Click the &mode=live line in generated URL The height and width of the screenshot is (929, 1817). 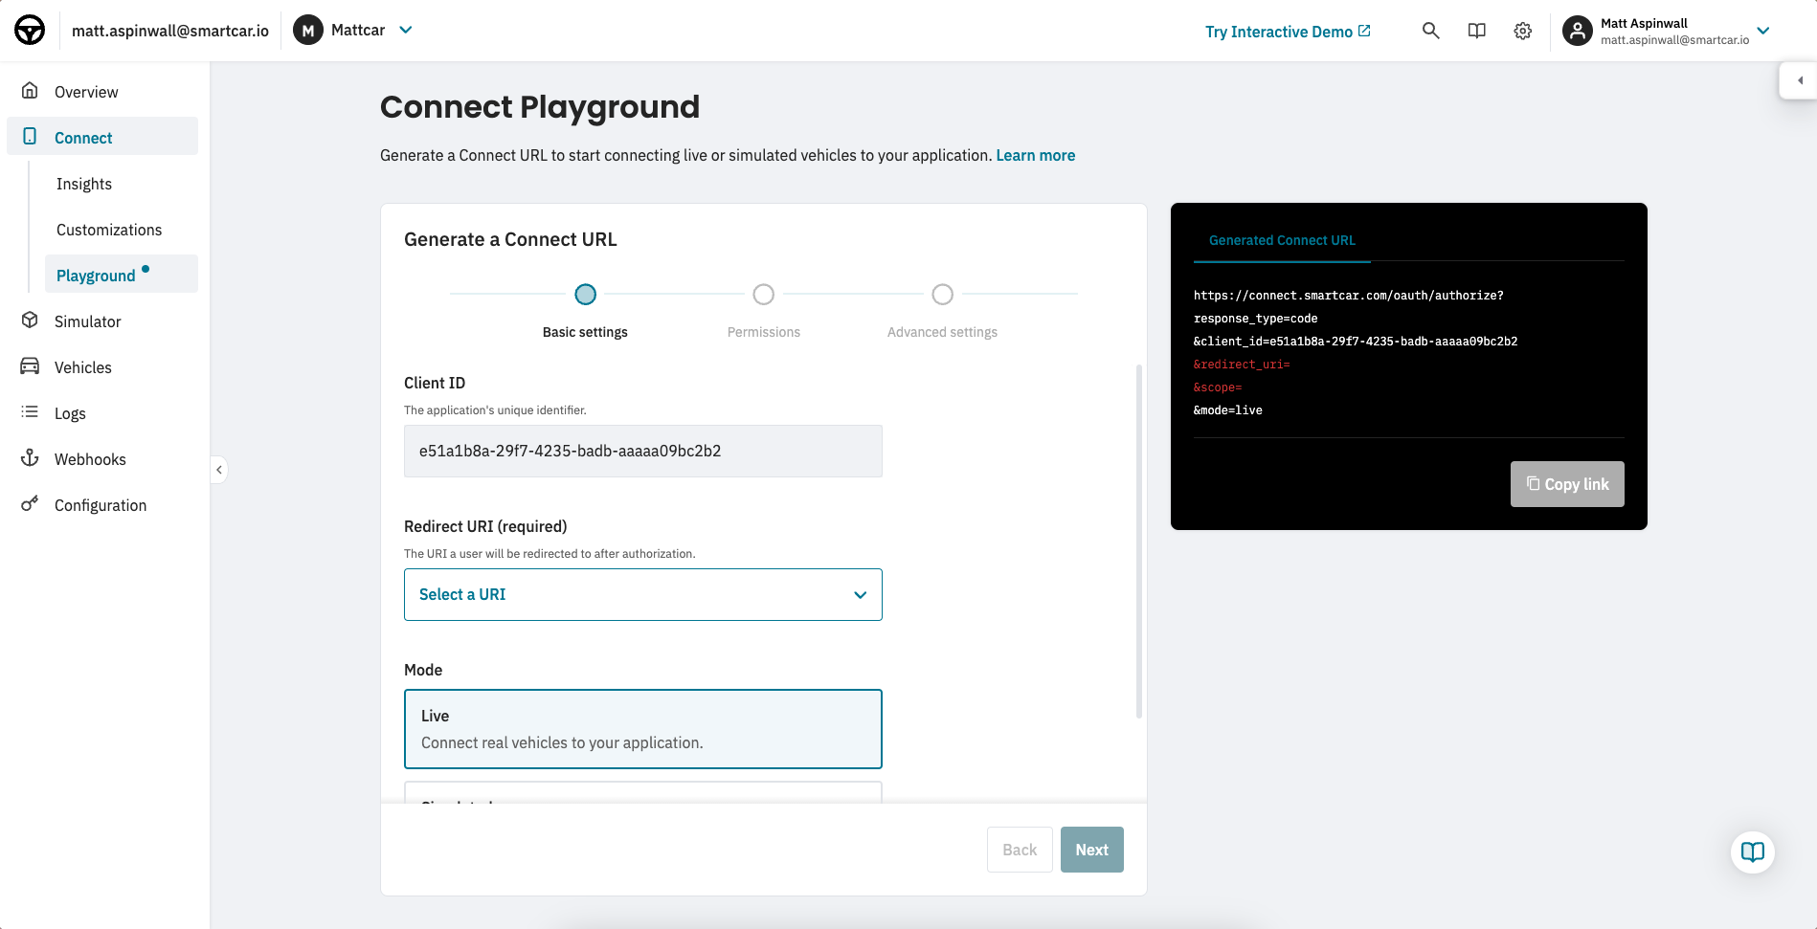point(1228,410)
